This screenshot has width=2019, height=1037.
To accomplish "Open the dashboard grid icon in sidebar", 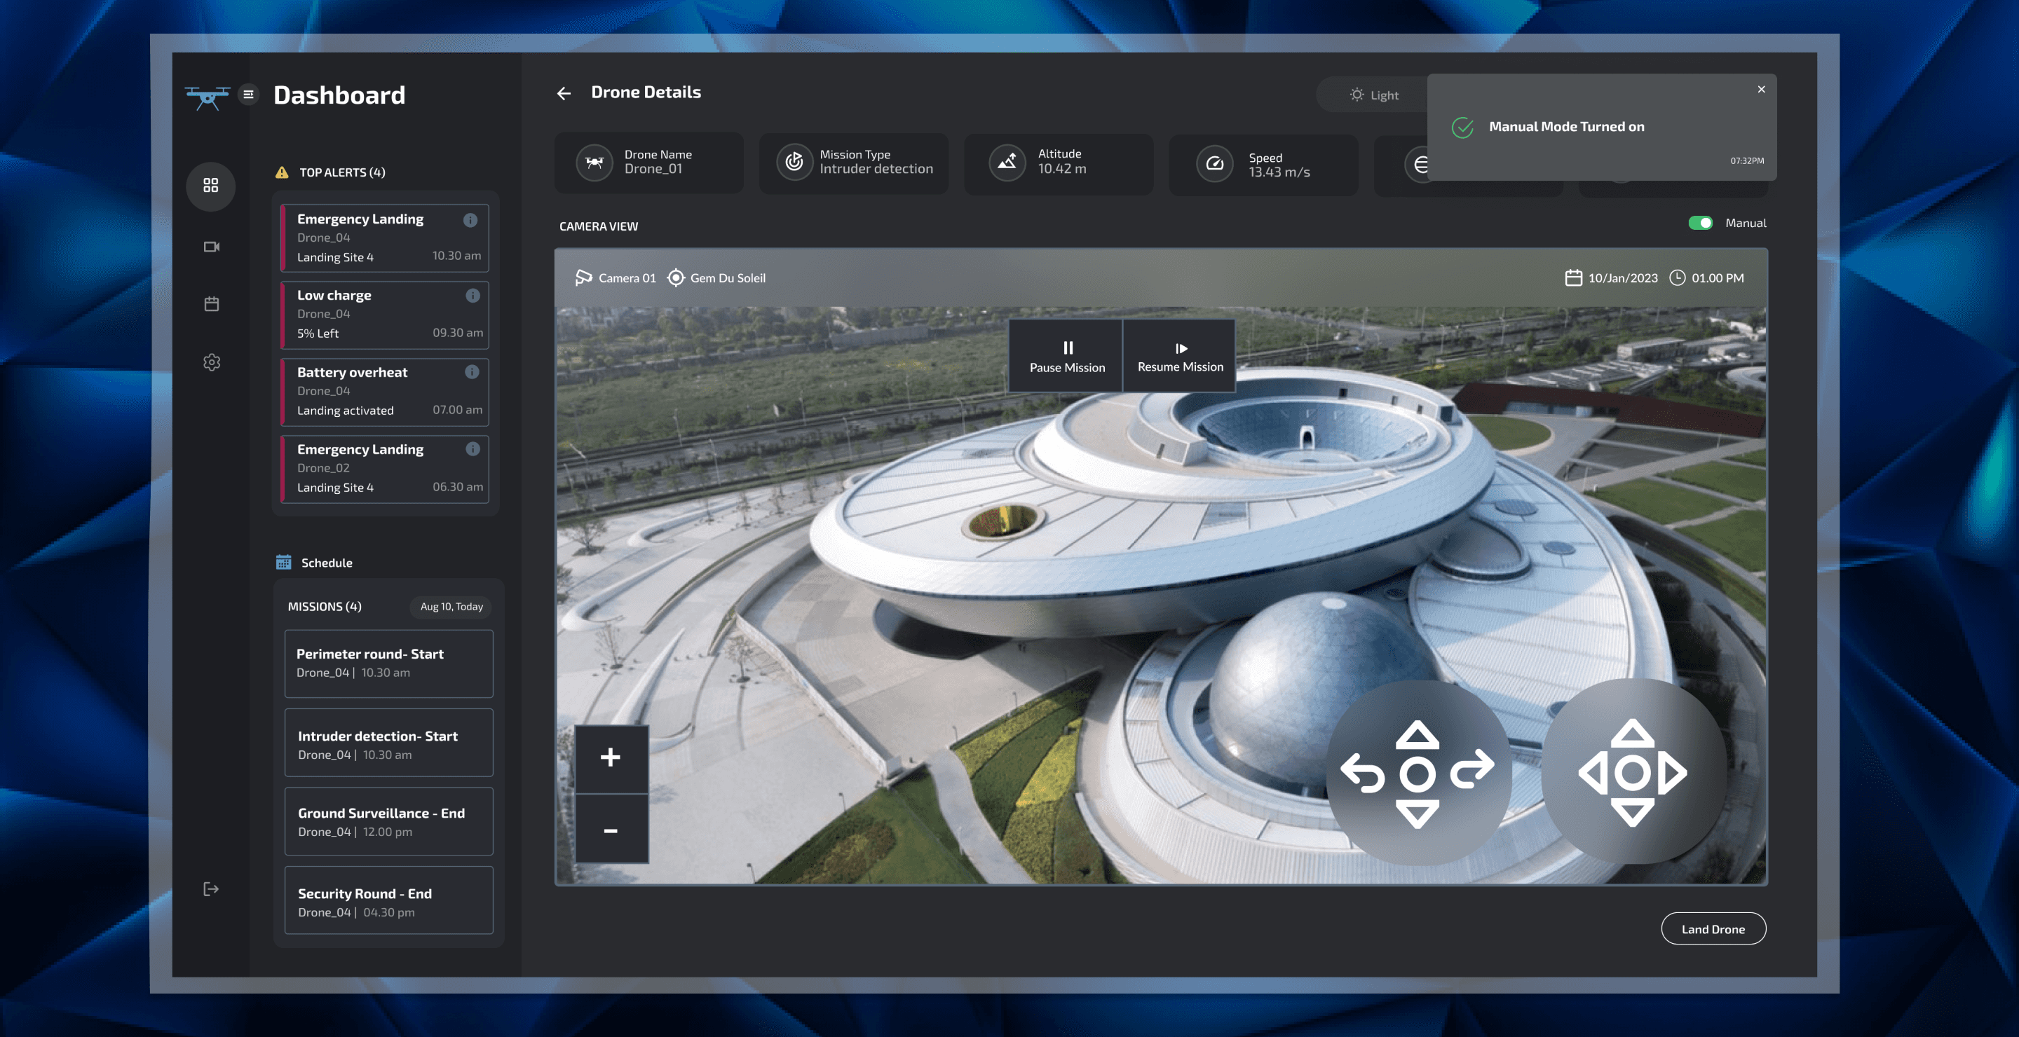I will [210, 186].
